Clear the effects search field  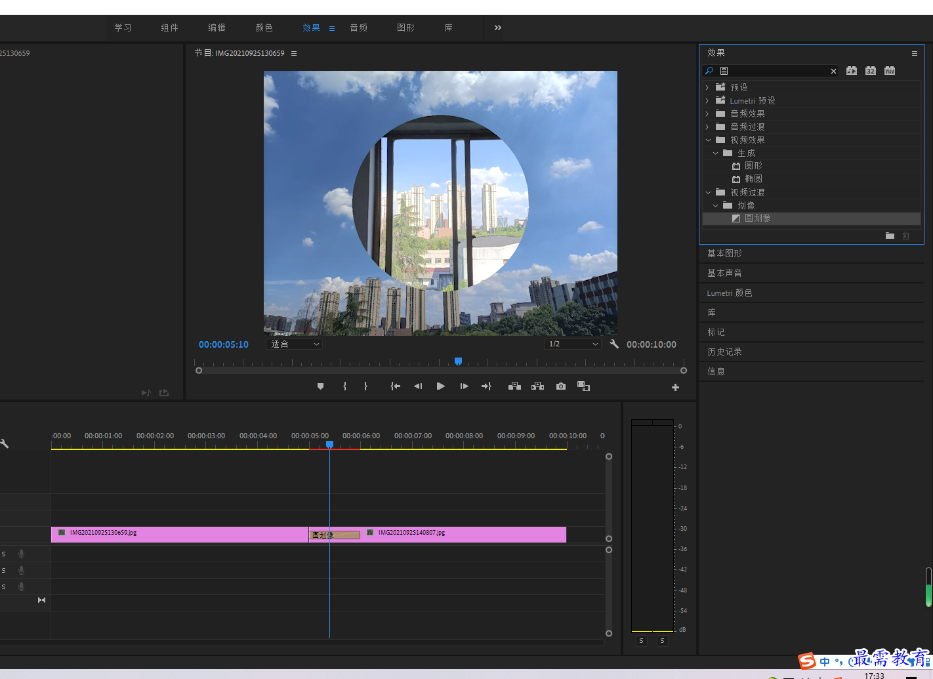834,72
